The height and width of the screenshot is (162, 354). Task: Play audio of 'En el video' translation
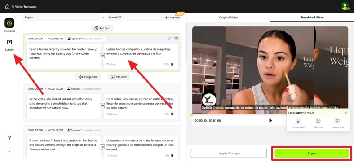[173, 114]
